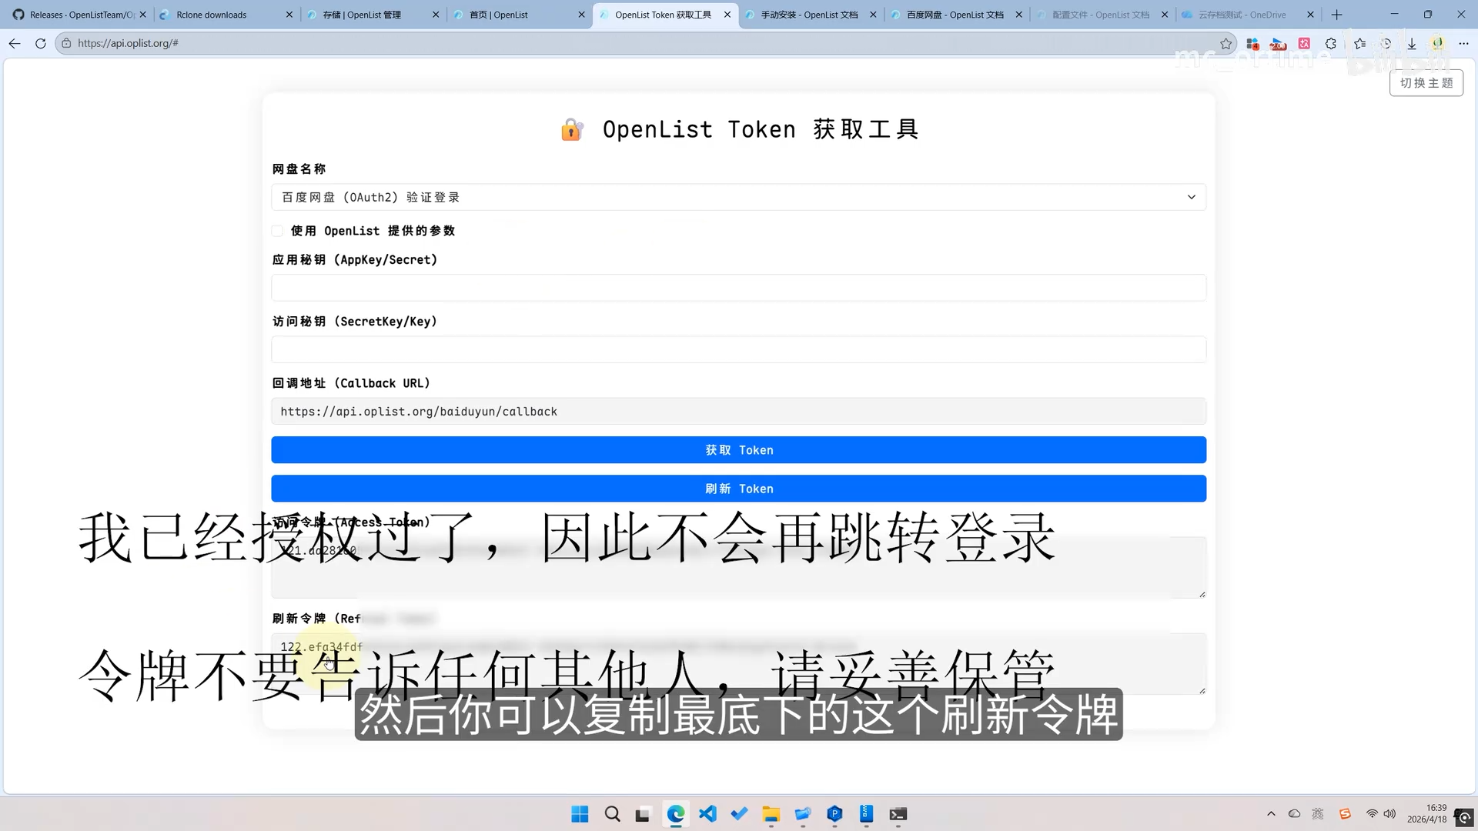The width and height of the screenshot is (1478, 831).
Task: Click the extensions icon with badge 4
Action: (1252, 44)
